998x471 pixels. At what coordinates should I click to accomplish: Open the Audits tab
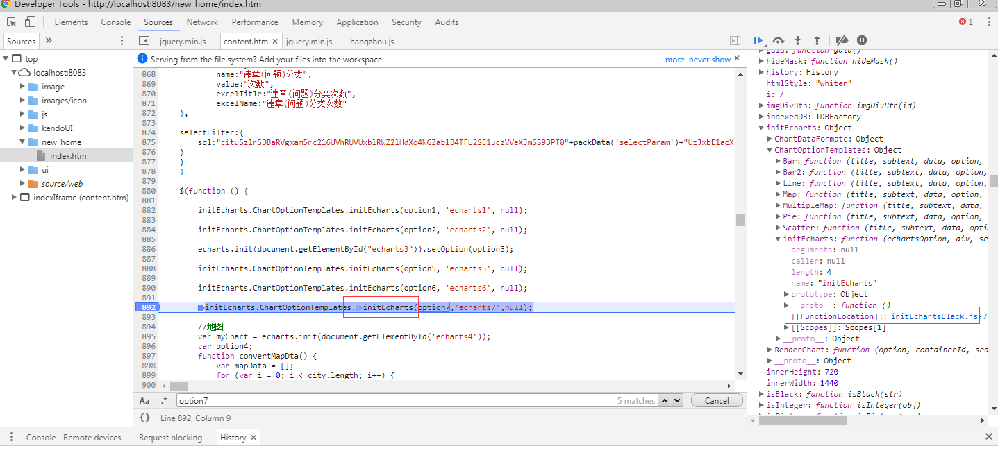447,22
